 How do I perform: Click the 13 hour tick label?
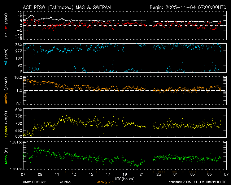[x=74, y=175]
